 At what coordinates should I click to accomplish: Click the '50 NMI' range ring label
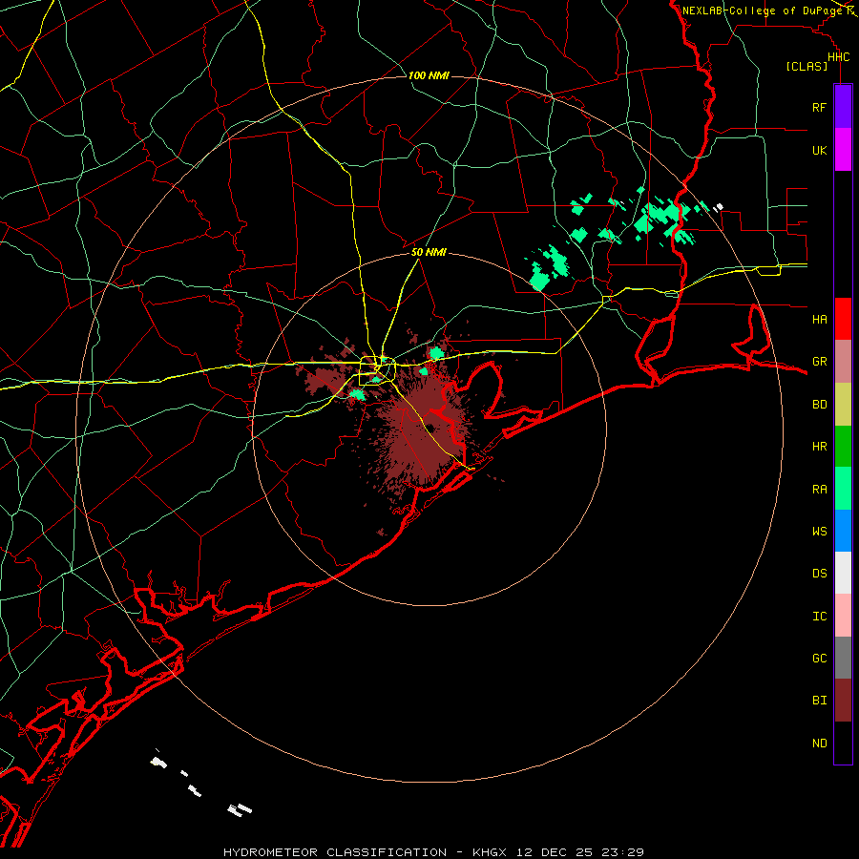[429, 252]
